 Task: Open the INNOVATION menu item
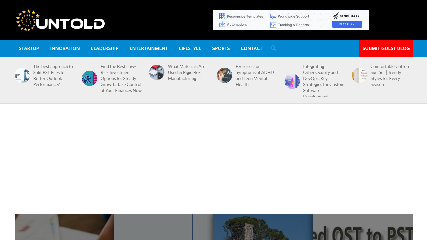[65, 48]
